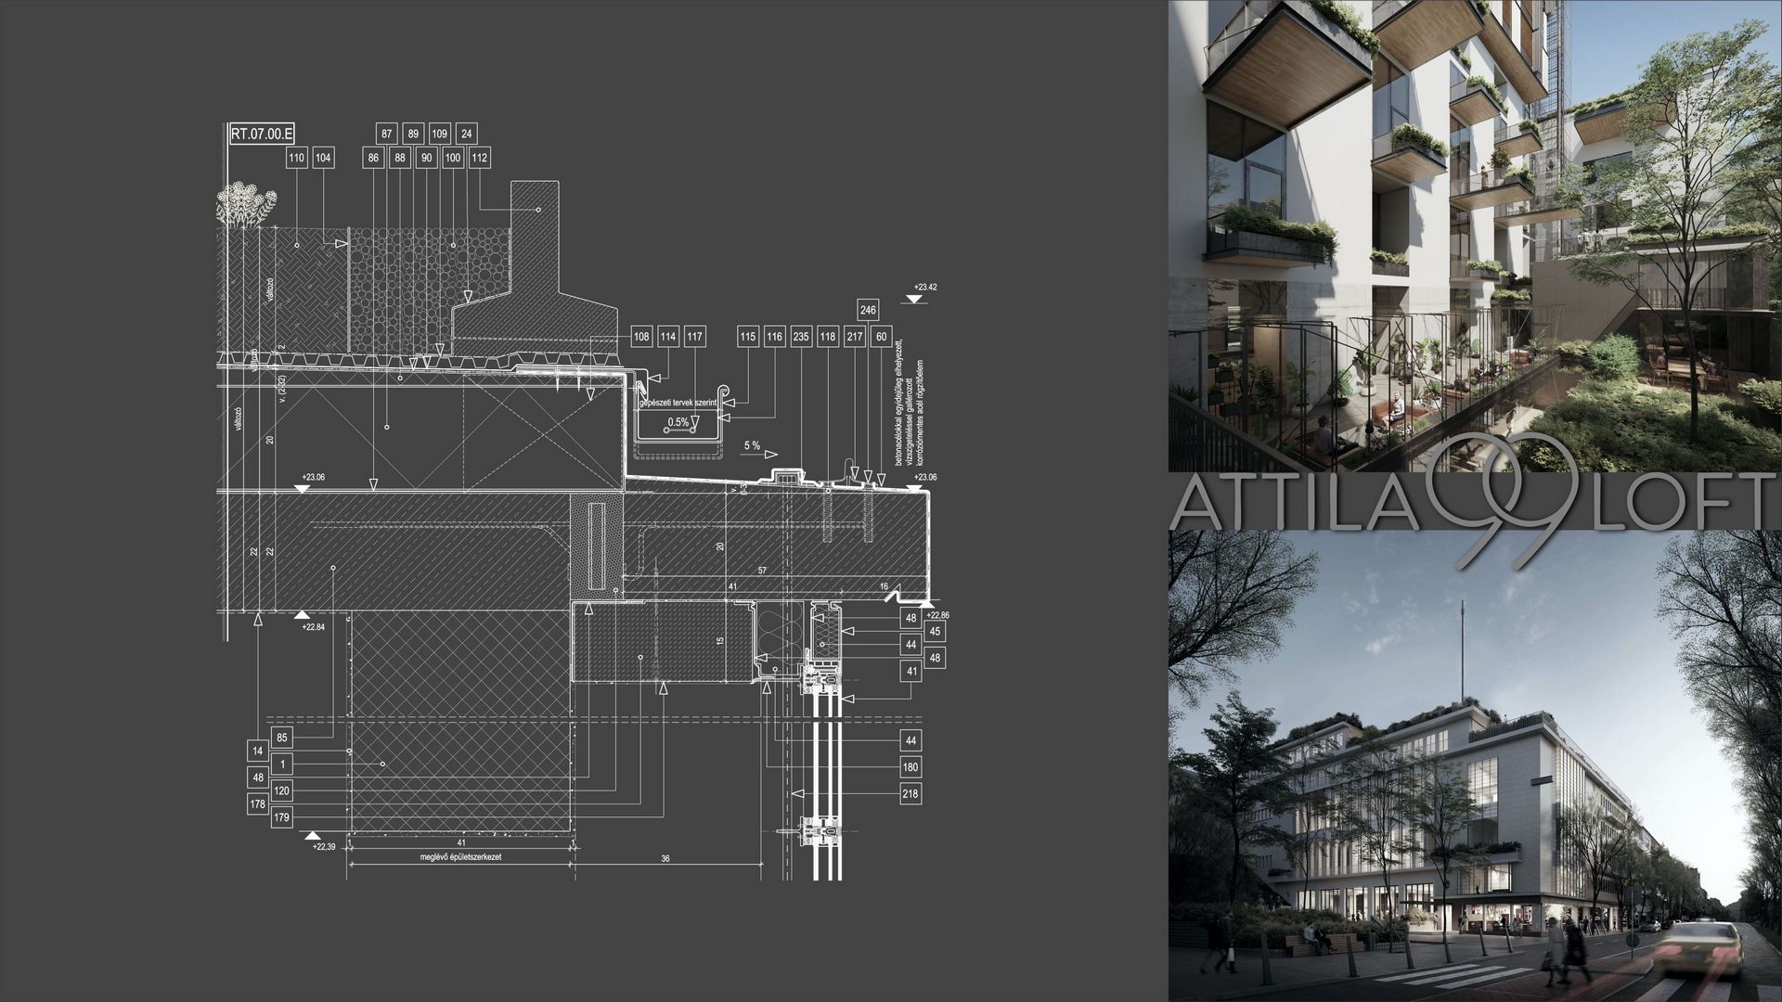Click callout box number 14
This screenshot has height=1002, width=1782.
pos(258,751)
